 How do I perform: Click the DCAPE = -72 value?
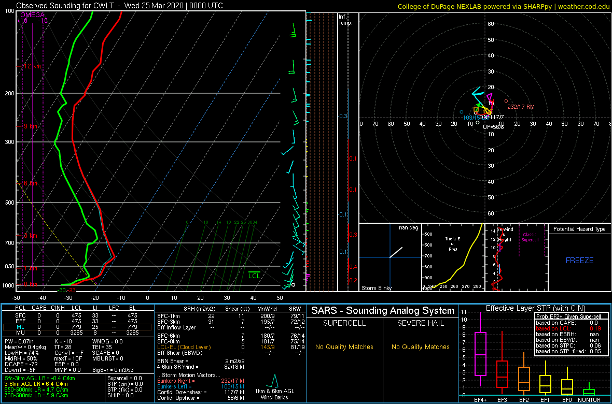[20, 364]
